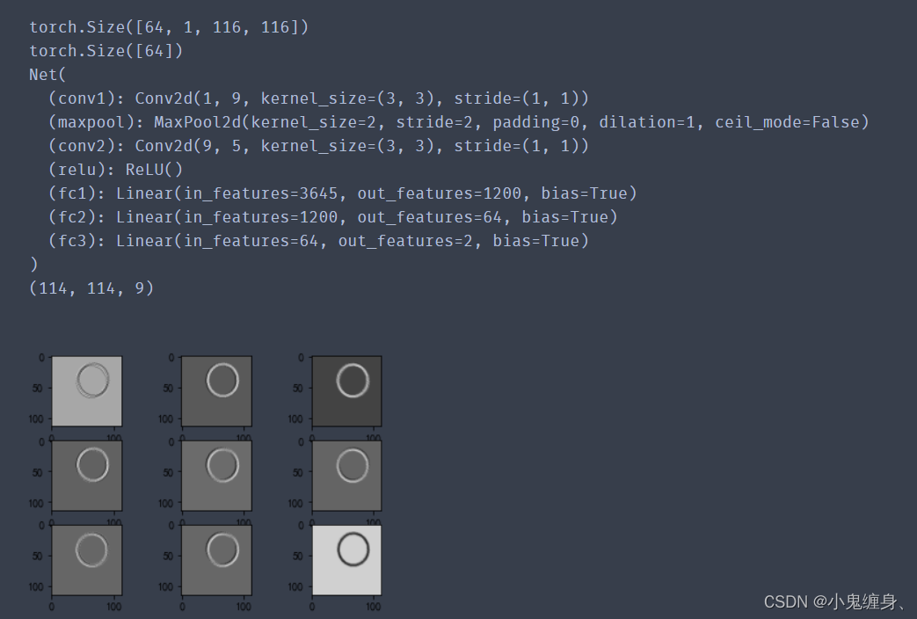The image size is (917, 619).
Task: Click the fc3 Linear out_features=2 line
Action: [x=318, y=241]
